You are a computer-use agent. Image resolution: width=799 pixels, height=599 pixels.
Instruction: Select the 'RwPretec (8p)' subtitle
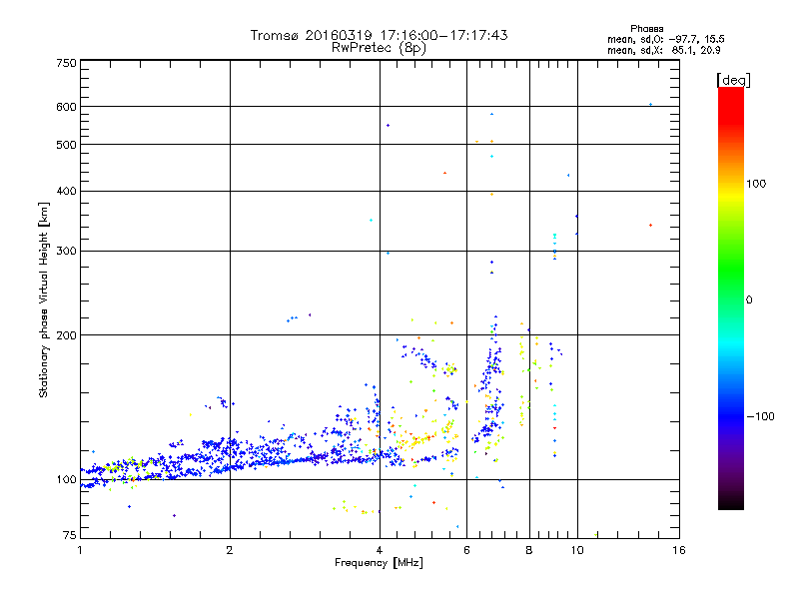[380, 48]
